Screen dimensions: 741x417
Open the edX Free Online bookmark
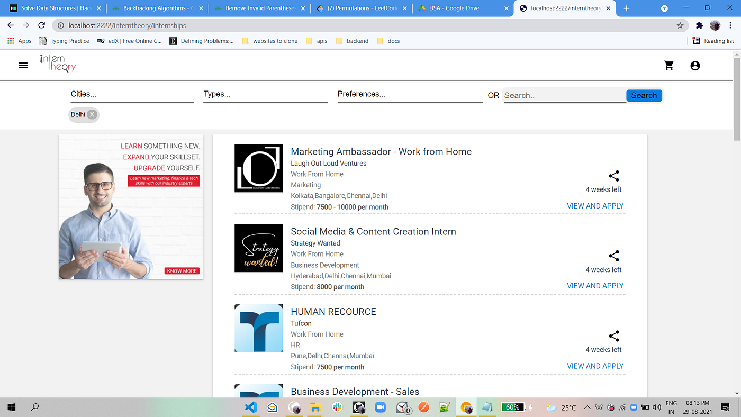(130, 41)
